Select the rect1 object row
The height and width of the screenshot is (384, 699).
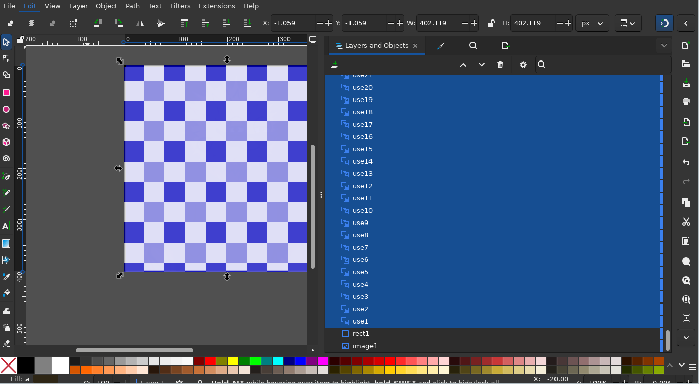coord(492,334)
